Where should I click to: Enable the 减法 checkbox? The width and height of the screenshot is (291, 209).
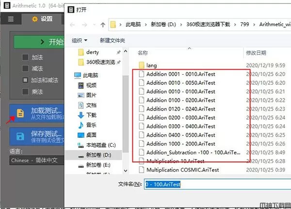(x=25, y=68)
